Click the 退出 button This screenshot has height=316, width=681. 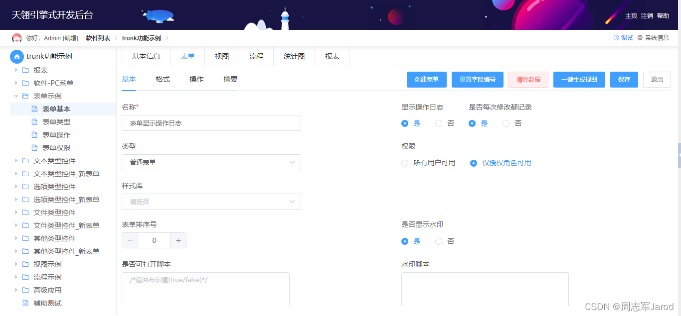coord(657,80)
